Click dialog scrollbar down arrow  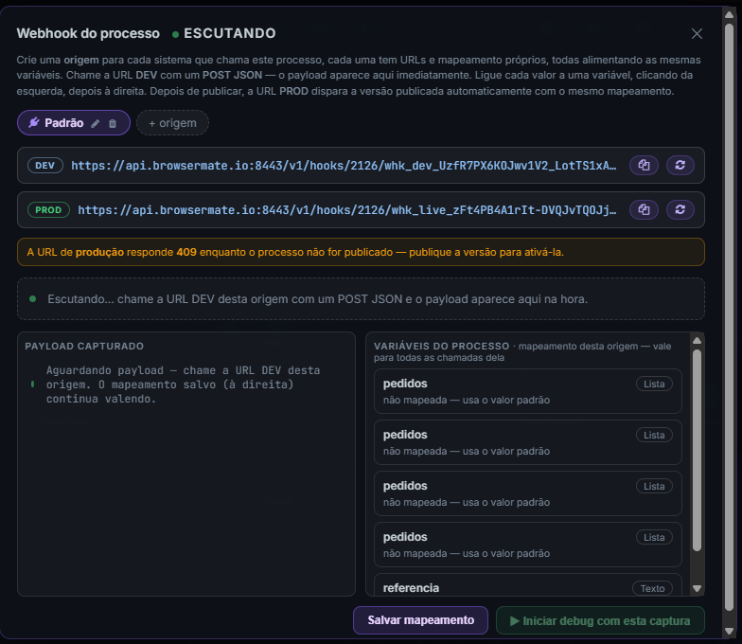click(x=729, y=631)
